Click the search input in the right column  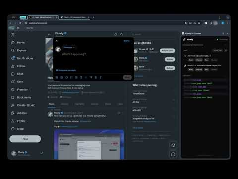[x=153, y=34]
